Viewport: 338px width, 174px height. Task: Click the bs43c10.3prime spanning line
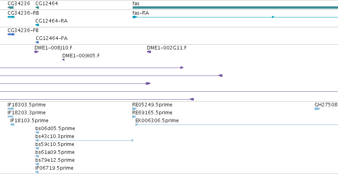pyautogui.click(x=84, y=140)
